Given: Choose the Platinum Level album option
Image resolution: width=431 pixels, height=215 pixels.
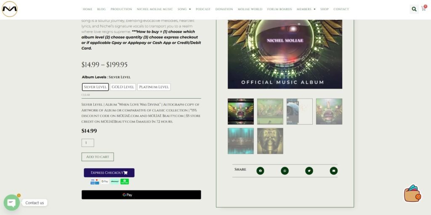Looking at the screenshot, I should coord(154,87).
